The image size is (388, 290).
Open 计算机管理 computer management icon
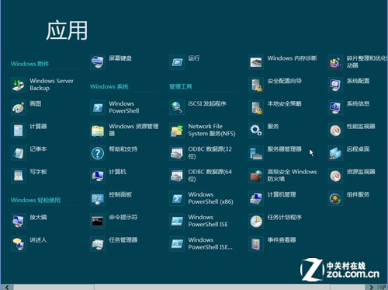[256, 198]
